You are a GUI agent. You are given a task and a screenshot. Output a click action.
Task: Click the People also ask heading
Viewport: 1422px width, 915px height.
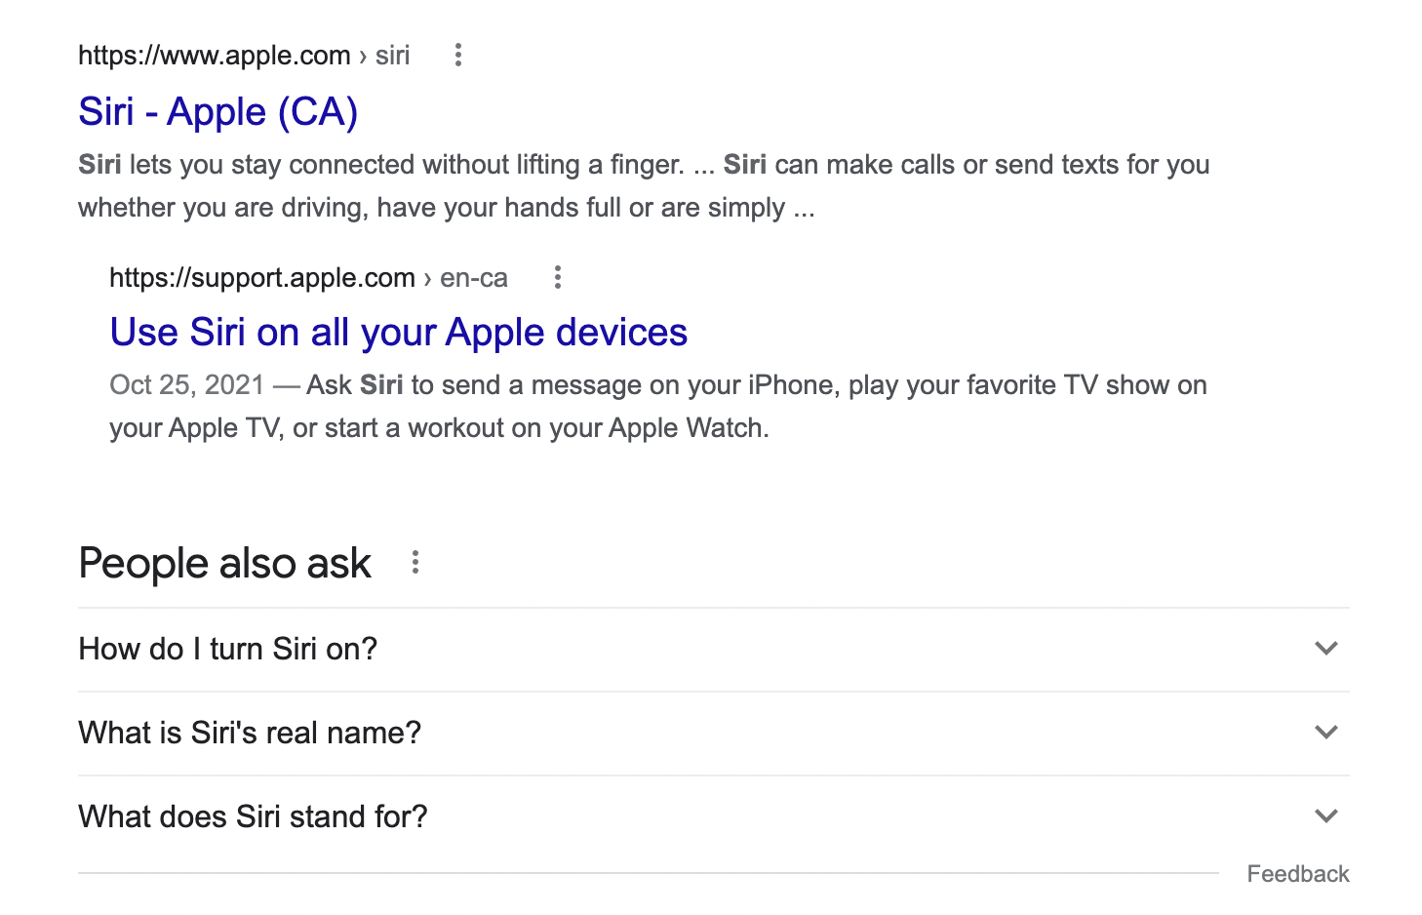coord(225,564)
